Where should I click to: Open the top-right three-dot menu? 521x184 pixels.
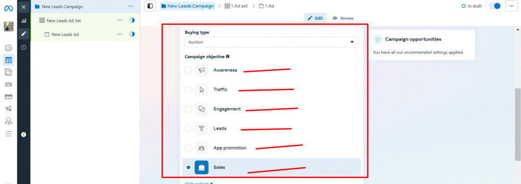511,6
